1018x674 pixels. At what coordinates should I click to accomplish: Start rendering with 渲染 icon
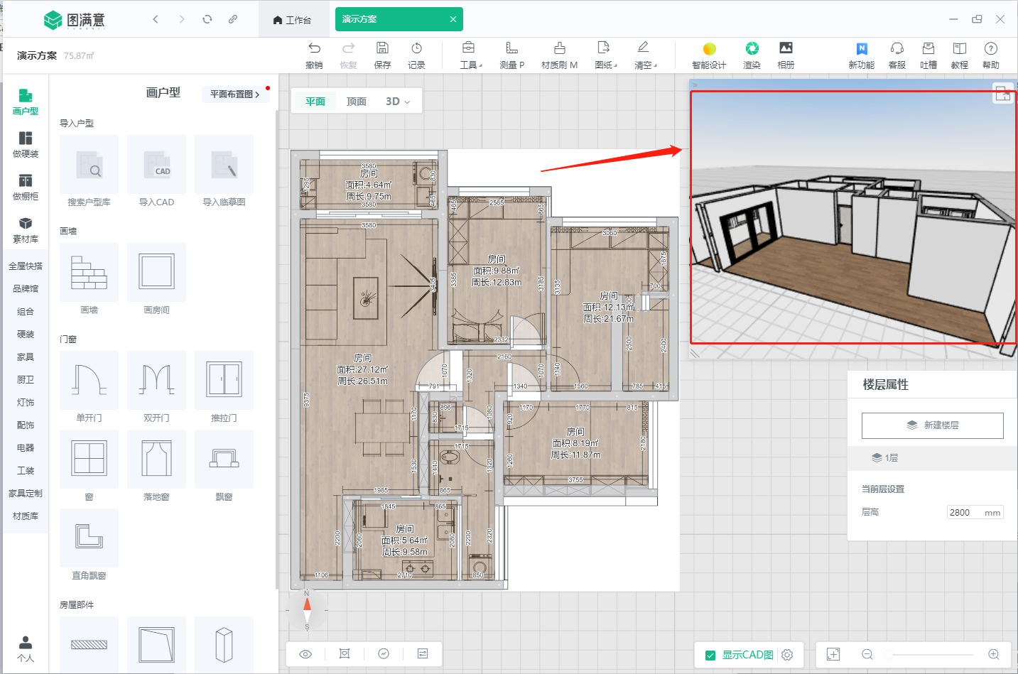(x=752, y=48)
